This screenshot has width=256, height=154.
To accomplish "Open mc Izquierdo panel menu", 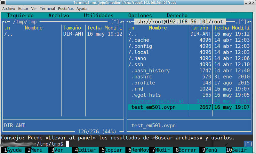I will tap(20, 16).
